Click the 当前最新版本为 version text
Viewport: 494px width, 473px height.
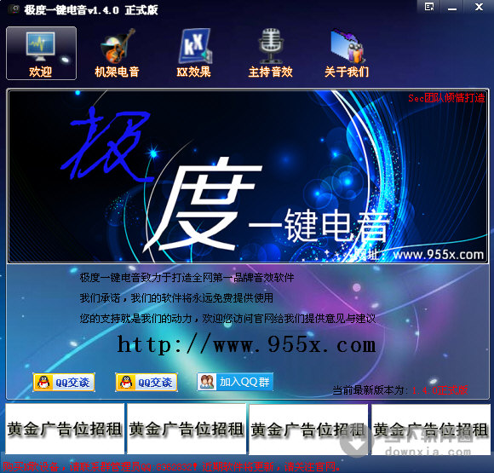400,390
